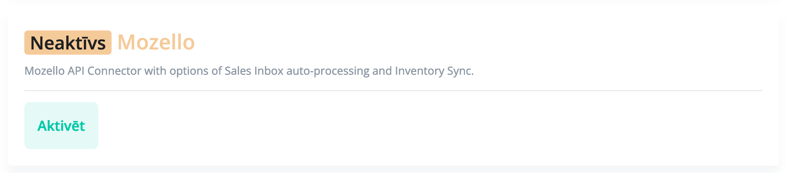The height and width of the screenshot is (173, 786).
Task: Click the Neaktīvs status badge
Action: point(68,43)
